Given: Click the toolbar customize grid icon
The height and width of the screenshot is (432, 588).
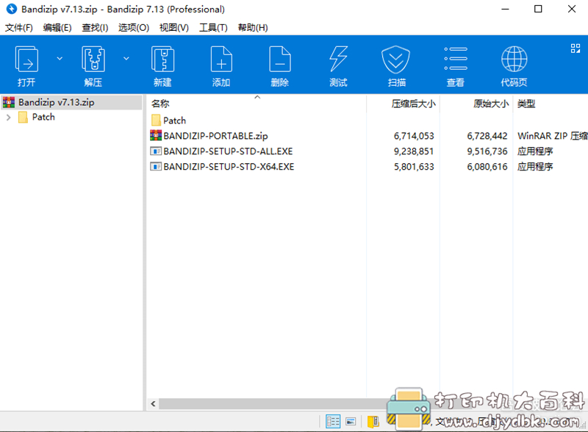Looking at the screenshot, I should [576, 48].
